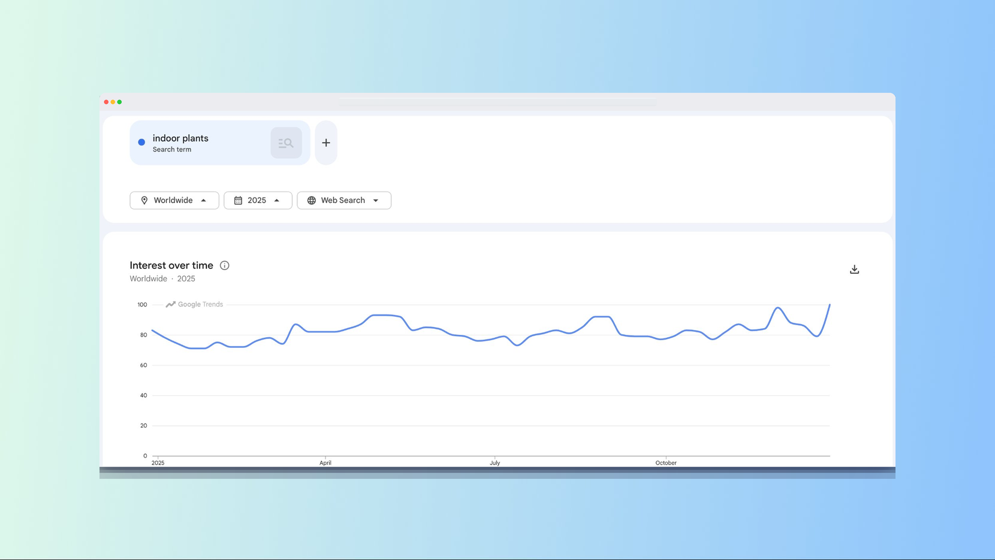This screenshot has height=560, width=995.
Task: Click the calendar icon in the 2025 filter
Action: (x=238, y=201)
